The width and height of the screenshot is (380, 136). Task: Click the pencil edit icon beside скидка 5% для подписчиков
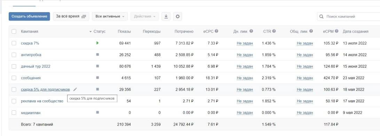(x=75, y=90)
